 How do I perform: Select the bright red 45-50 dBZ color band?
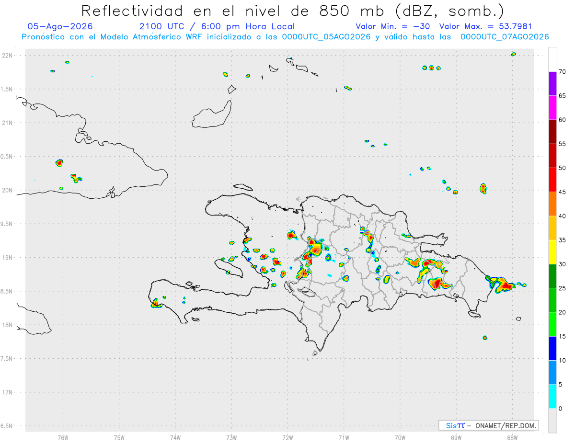coord(552,180)
